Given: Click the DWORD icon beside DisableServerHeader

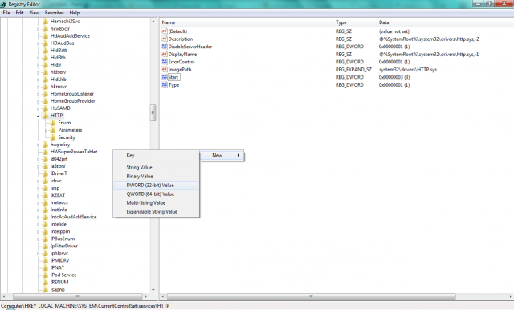Looking at the screenshot, I should pos(165,47).
